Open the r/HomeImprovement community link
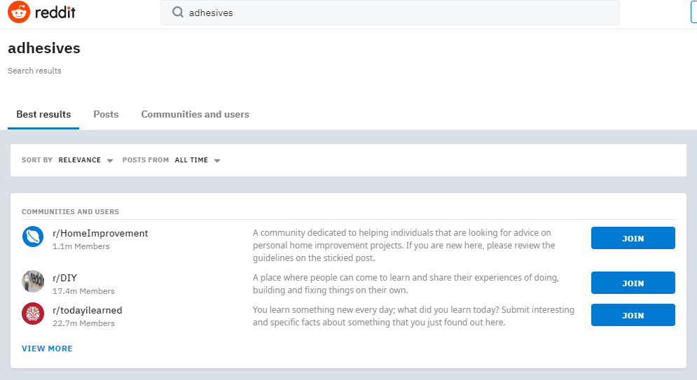This screenshot has width=697, height=380. tap(100, 234)
